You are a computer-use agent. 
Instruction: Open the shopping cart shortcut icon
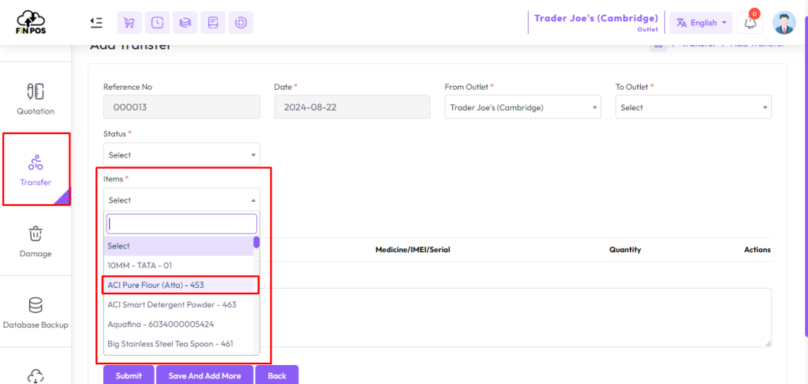pyautogui.click(x=129, y=23)
